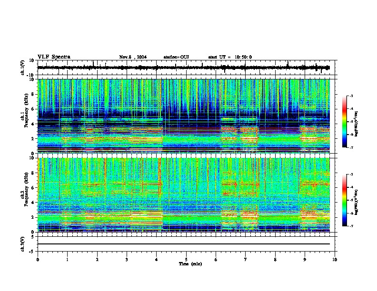Screen dimensions: 377x291
Task: Click the flat ch.3 voltage trace line
Action: click(x=184, y=244)
